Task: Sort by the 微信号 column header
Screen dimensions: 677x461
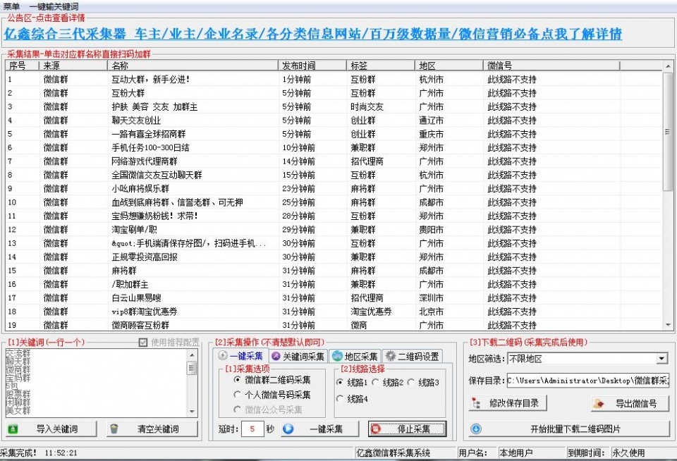Action: pyautogui.click(x=551, y=66)
